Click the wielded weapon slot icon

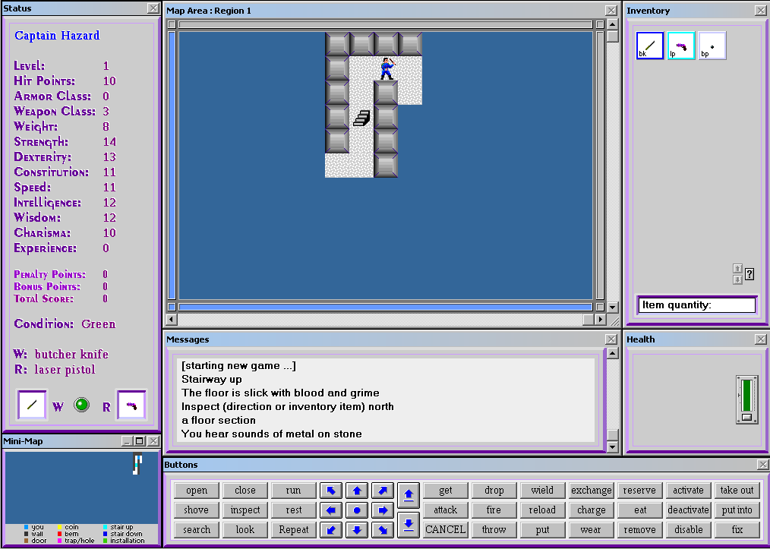pos(32,405)
